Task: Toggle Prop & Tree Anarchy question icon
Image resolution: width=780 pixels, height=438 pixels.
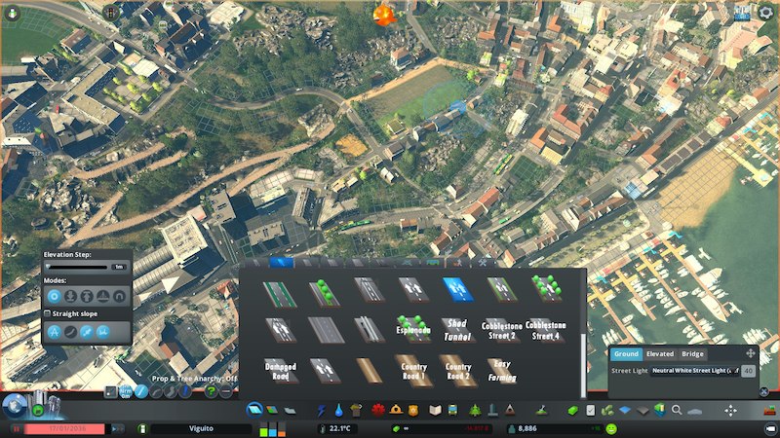Action: coord(211,391)
